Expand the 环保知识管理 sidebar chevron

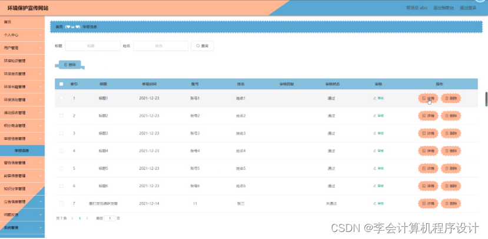click(x=41, y=61)
